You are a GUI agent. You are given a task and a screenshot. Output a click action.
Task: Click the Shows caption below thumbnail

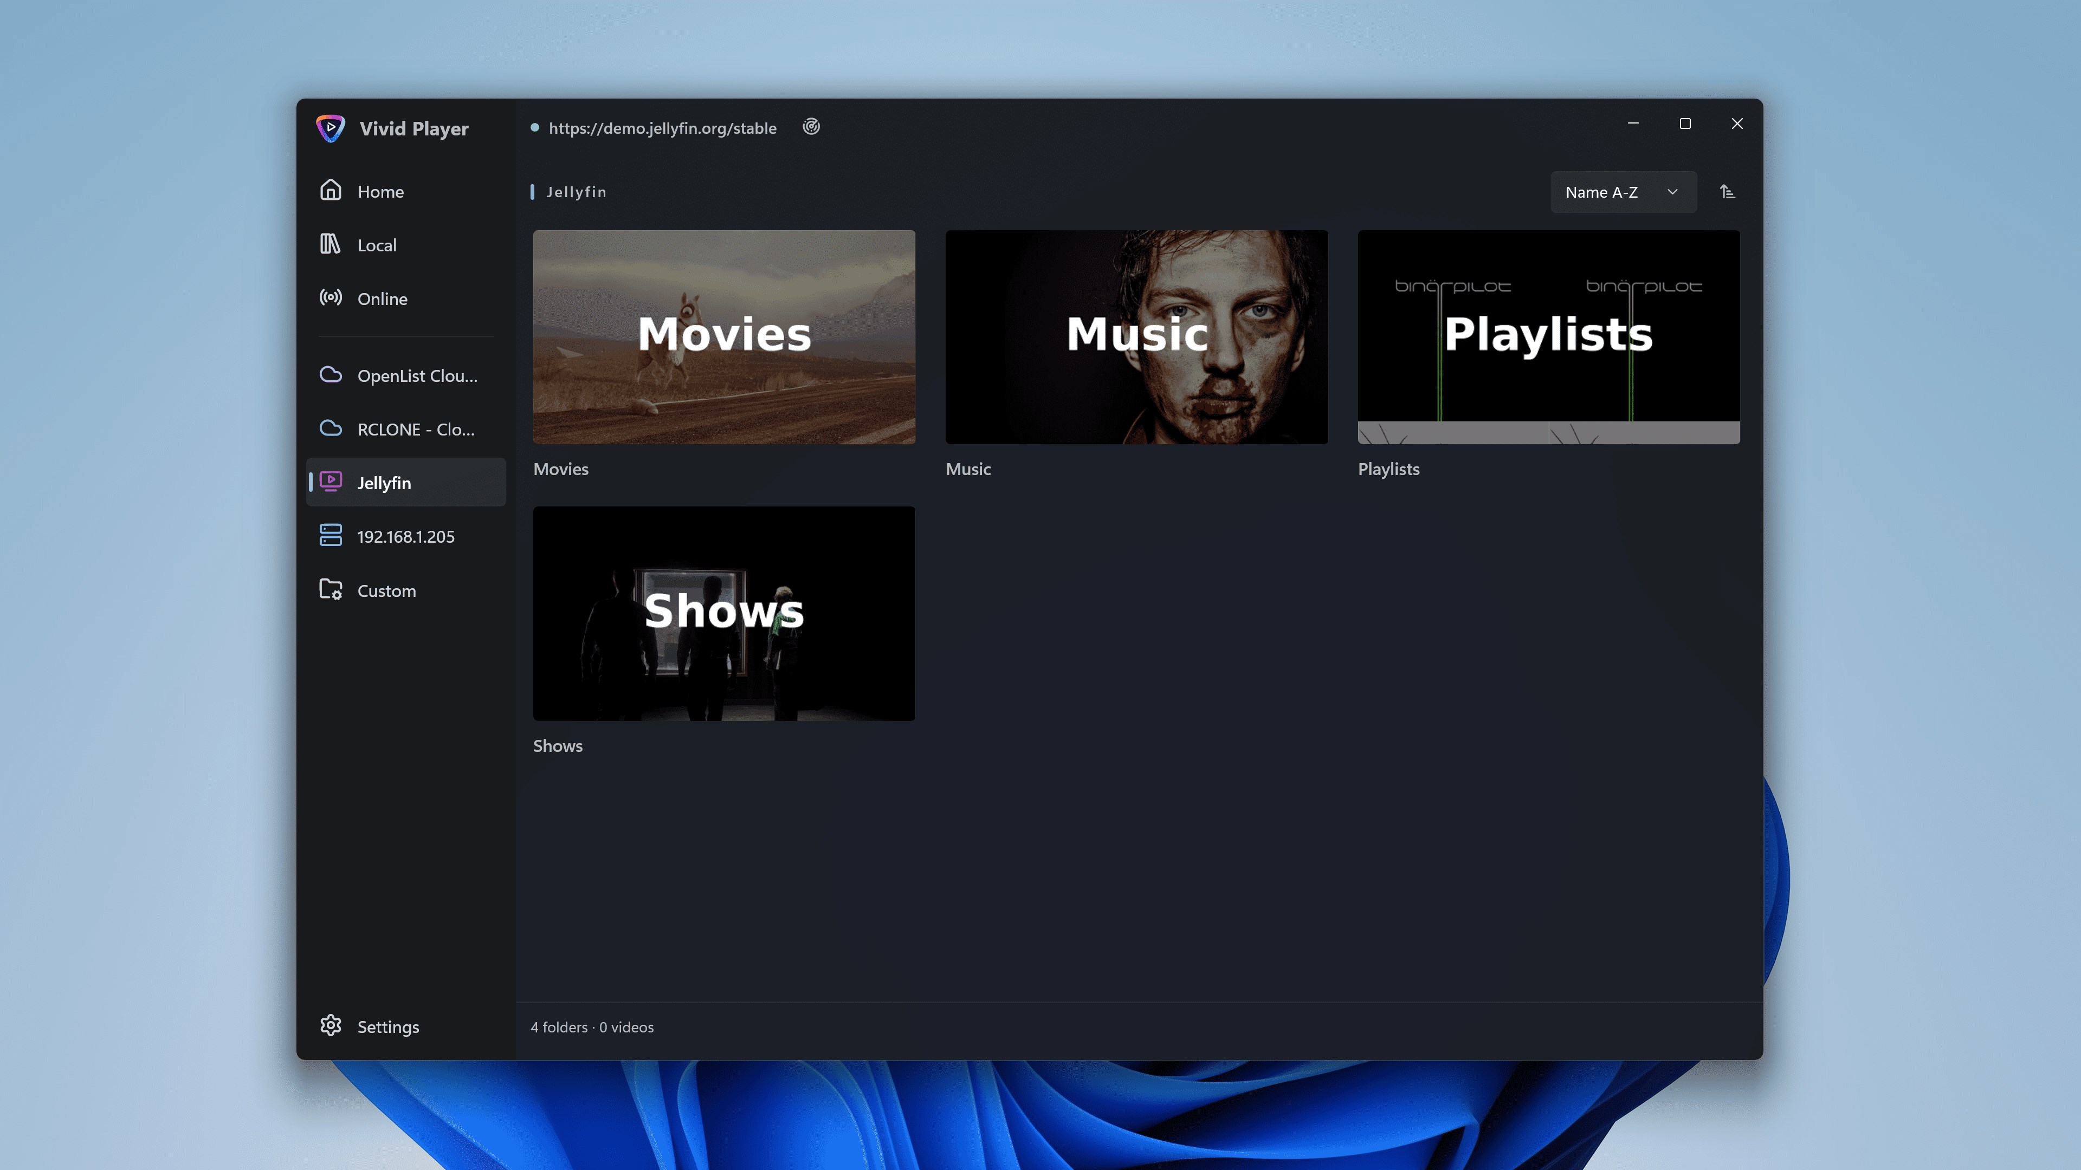[x=558, y=746]
